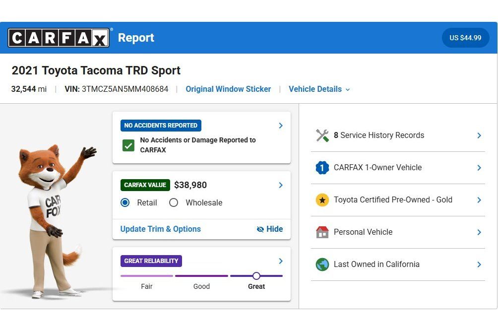Select the Wholesale value radio button

click(174, 202)
